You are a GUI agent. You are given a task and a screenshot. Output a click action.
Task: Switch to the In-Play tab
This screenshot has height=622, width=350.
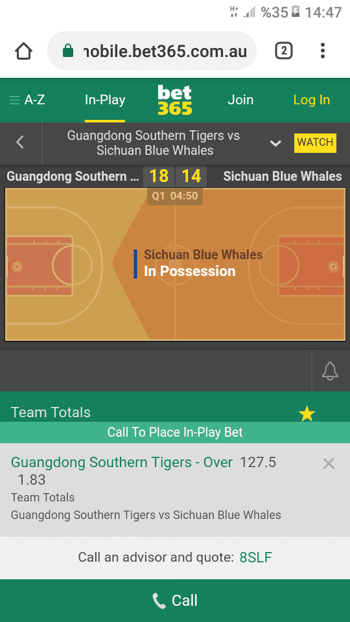click(x=105, y=100)
